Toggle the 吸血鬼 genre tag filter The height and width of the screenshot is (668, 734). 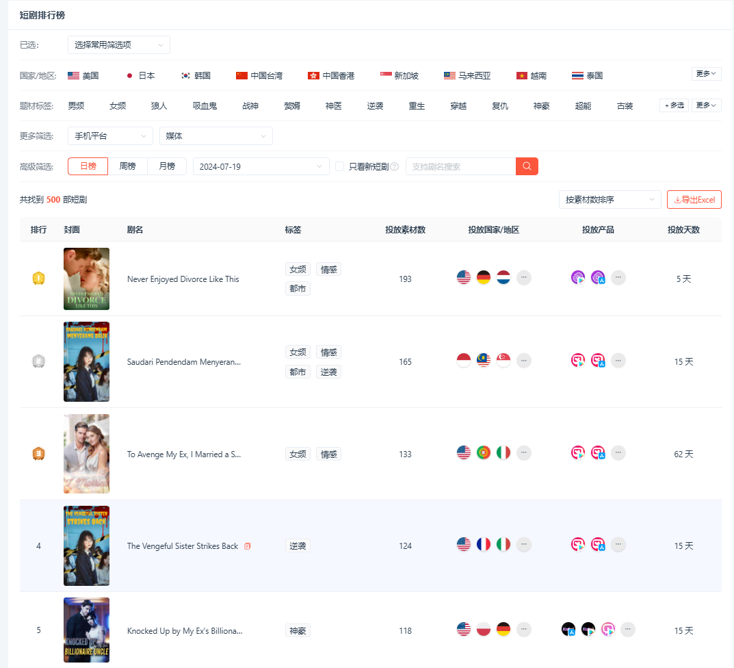pos(205,105)
